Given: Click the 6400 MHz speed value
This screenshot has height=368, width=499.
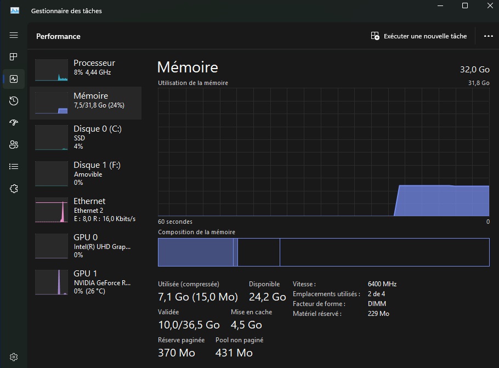Looking at the screenshot, I should pos(382,284).
